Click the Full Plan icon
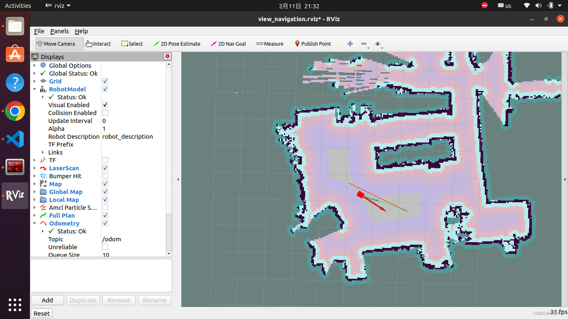This screenshot has height=319, width=568. coord(43,215)
